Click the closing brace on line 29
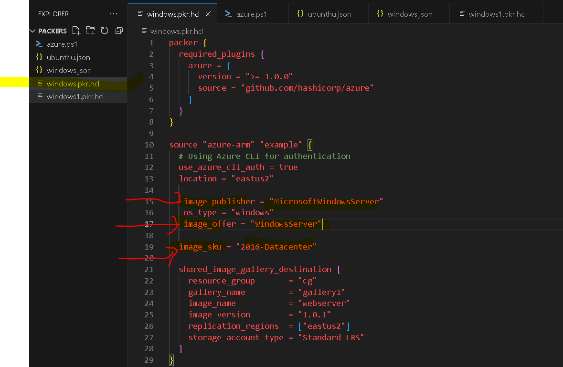The image size is (563, 367). click(171, 360)
